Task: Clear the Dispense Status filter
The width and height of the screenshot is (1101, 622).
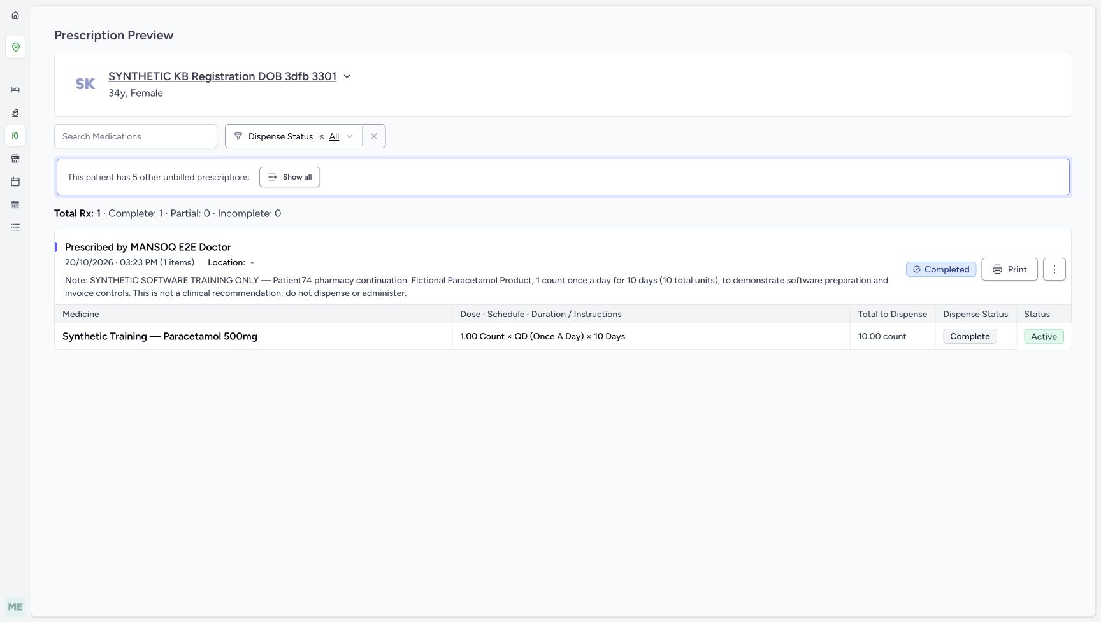Action: click(x=374, y=136)
